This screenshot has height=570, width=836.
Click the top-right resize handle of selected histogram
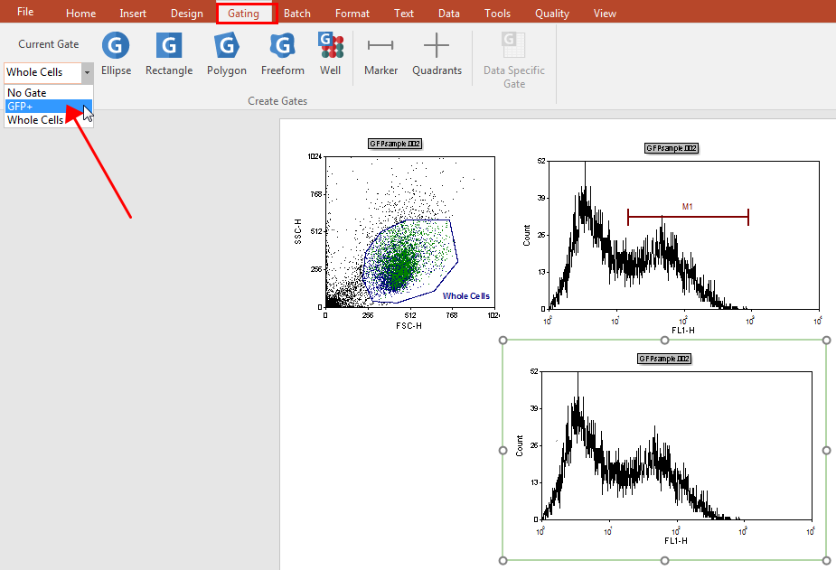(826, 341)
